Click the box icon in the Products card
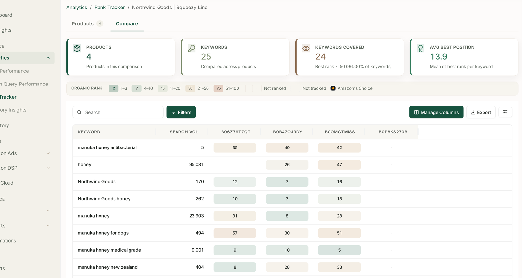 click(77, 48)
